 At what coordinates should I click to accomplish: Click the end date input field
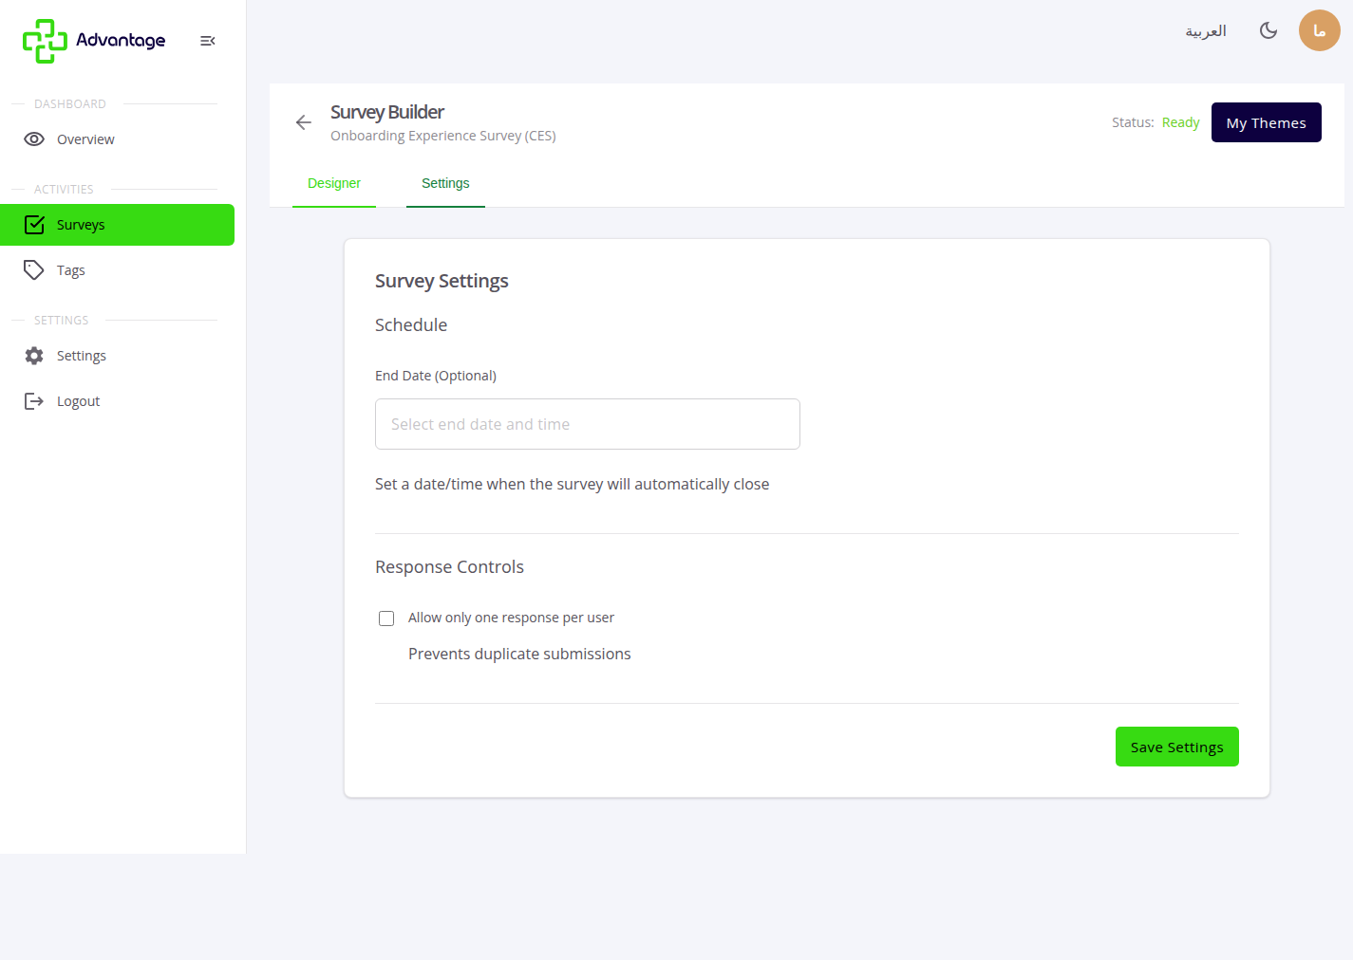[588, 424]
